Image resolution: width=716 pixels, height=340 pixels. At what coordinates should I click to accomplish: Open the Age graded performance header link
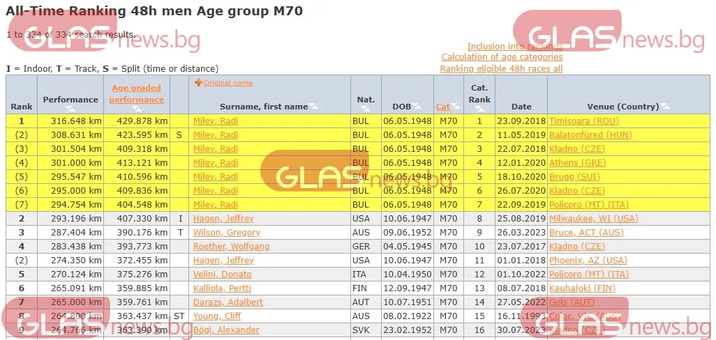click(x=136, y=94)
